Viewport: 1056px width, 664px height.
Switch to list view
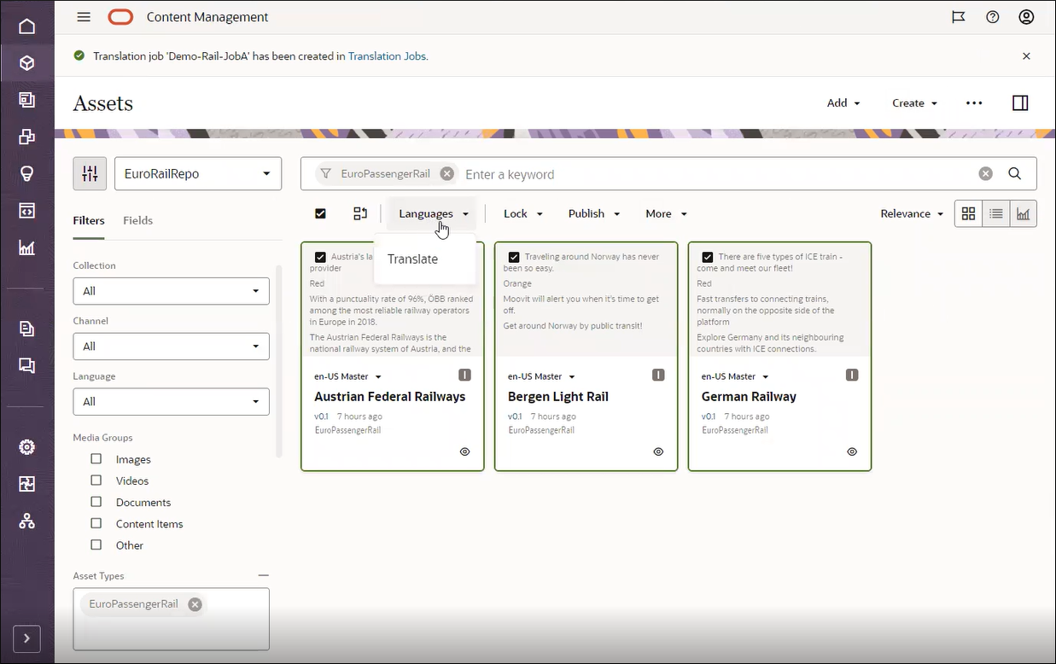(996, 213)
